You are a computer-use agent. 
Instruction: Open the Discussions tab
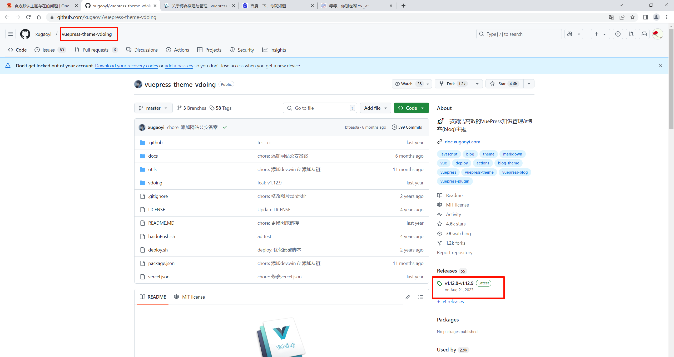tap(142, 50)
